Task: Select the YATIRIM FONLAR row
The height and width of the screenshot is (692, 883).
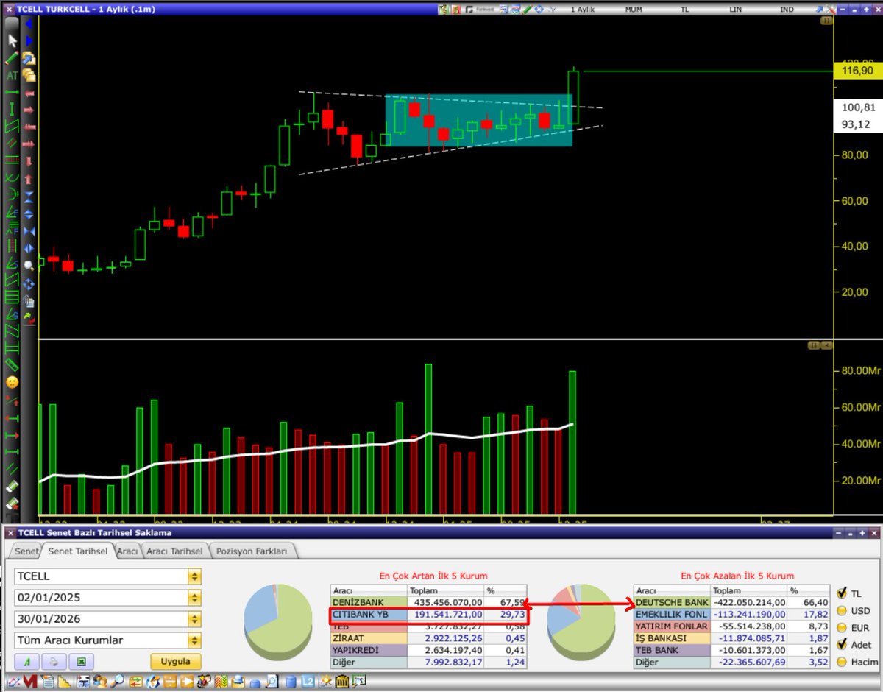Action: pyautogui.click(x=732, y=626)
